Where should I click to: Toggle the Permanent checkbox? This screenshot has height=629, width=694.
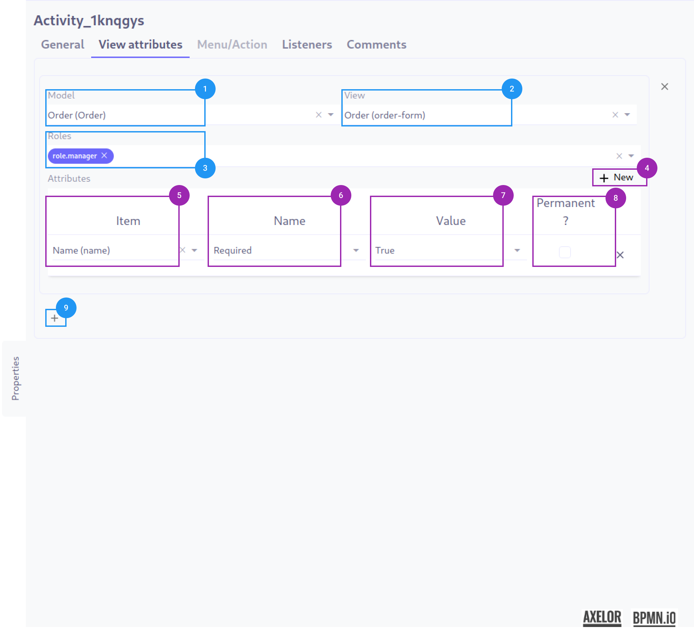point(565,252)
